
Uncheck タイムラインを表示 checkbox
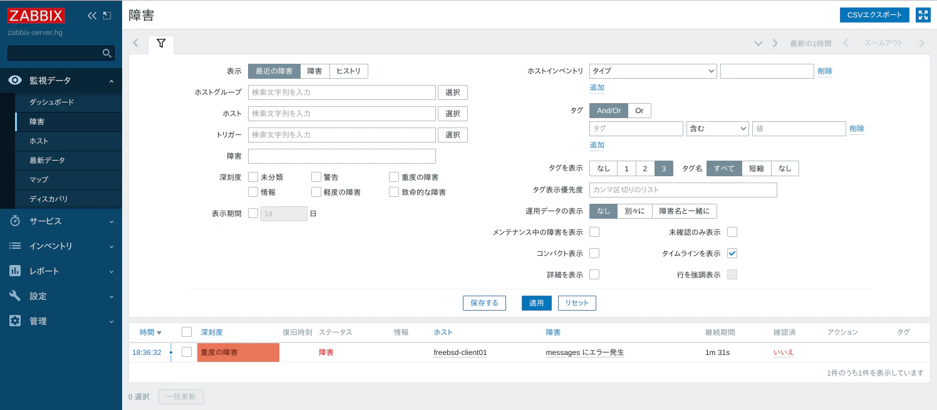click(732, 253)
